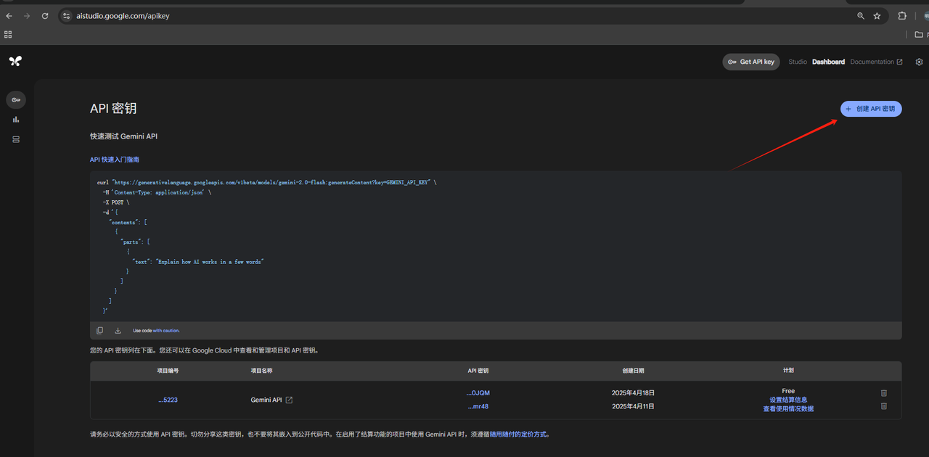Click the 创建 API 密钥 button
This screenshot has width=929, height=457.
(871, 109)
